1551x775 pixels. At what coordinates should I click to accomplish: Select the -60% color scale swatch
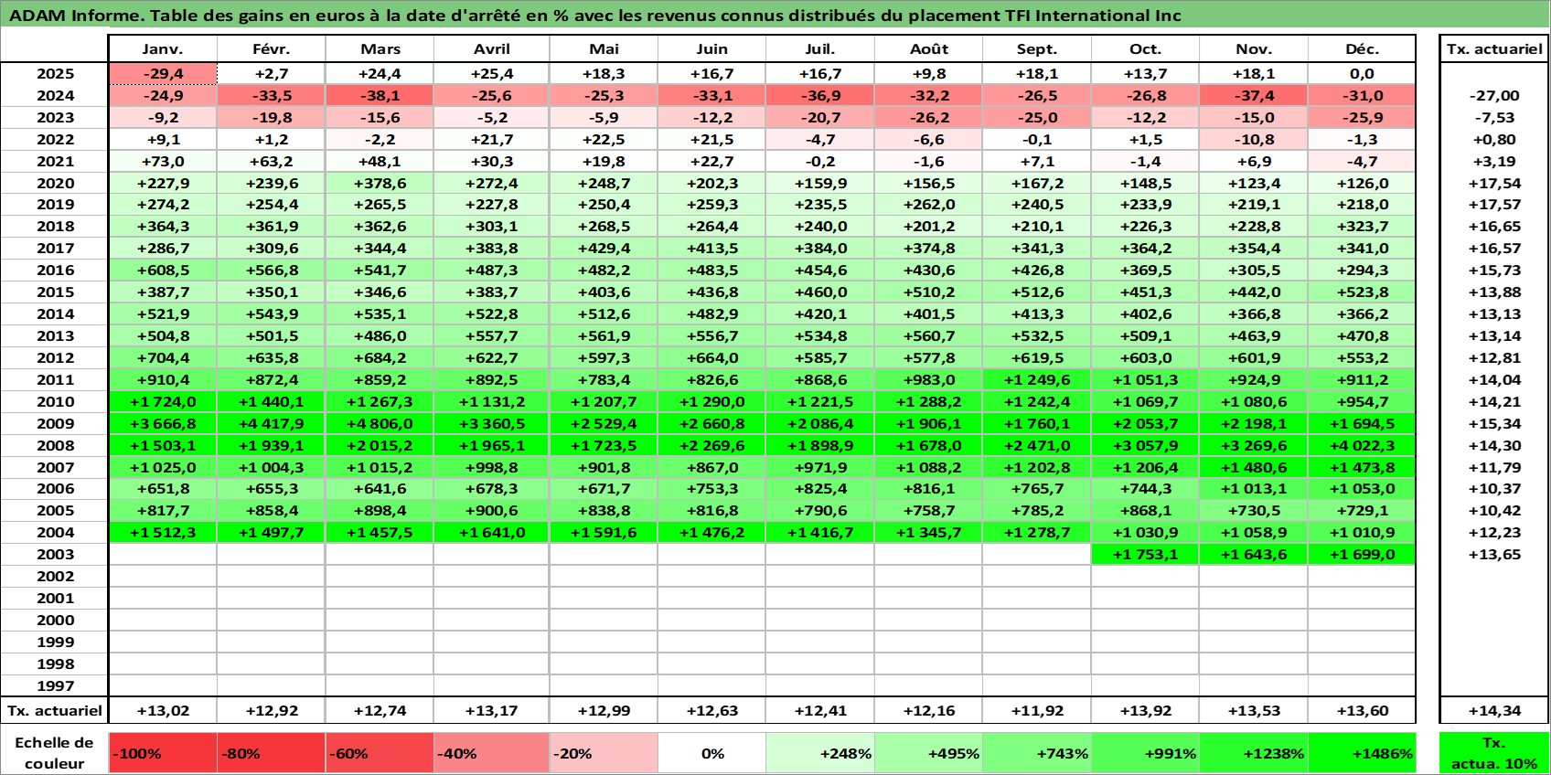(380, 753)
